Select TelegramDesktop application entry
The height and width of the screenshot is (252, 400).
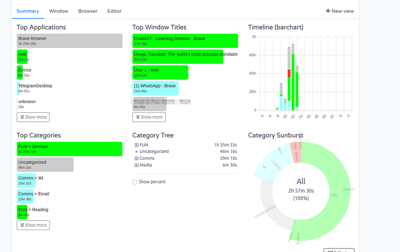tap(35, 88)
